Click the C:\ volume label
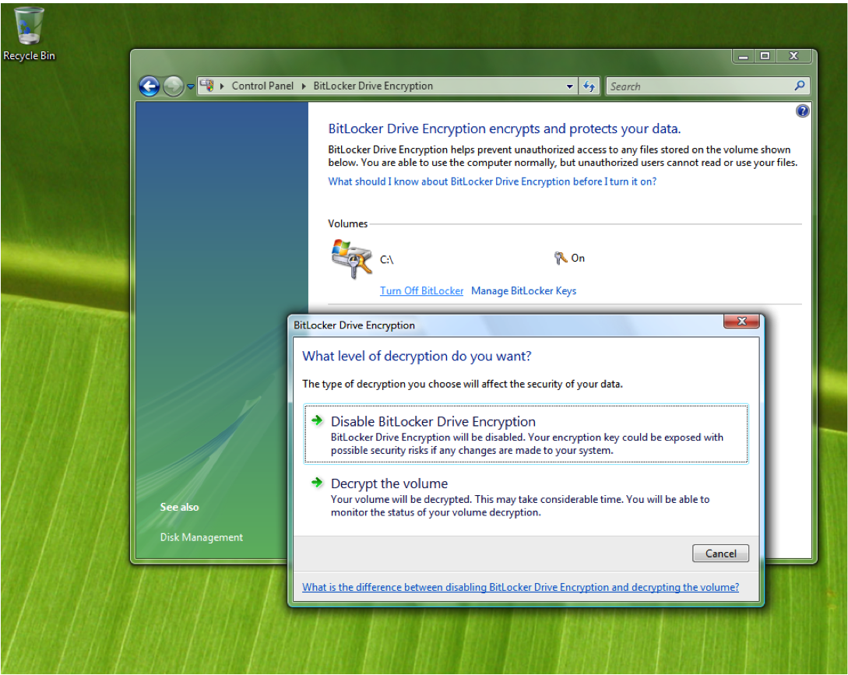 (x=387, y=259)
